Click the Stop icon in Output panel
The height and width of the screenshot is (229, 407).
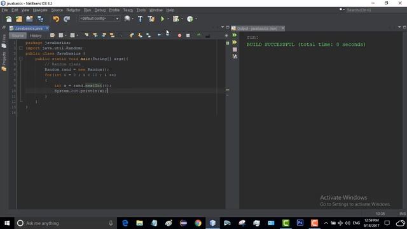pyautogui.click(x=235, y=50)
